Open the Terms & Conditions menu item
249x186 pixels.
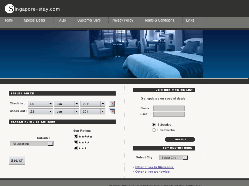[x=159, y=20]
